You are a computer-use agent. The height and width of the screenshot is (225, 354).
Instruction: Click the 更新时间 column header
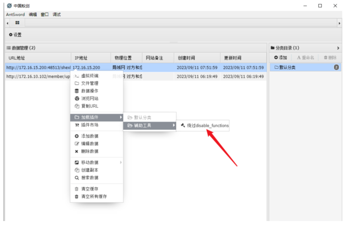tap(243, 58)
